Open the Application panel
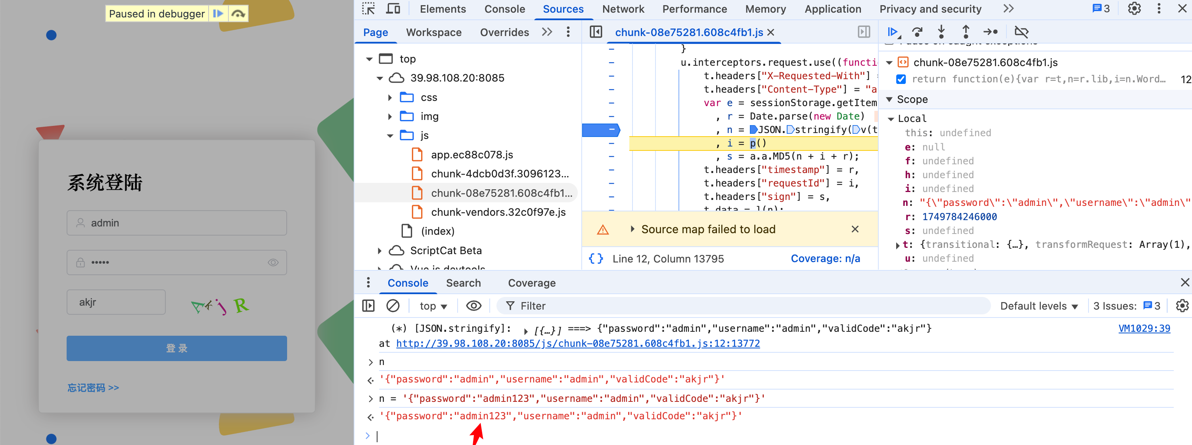This screenshot has width=1192, height=445. coord(832,9)
